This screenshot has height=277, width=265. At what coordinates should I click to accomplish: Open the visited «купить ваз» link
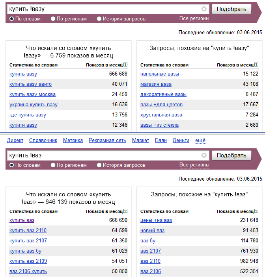pos(22,220)
